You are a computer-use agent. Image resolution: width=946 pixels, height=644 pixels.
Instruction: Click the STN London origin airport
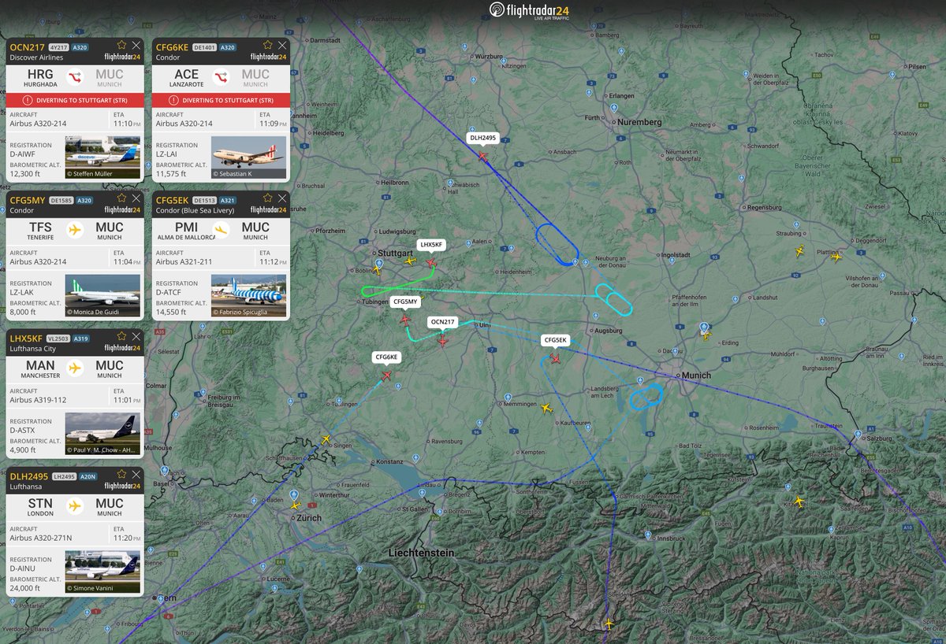click(x=40, y=507)
